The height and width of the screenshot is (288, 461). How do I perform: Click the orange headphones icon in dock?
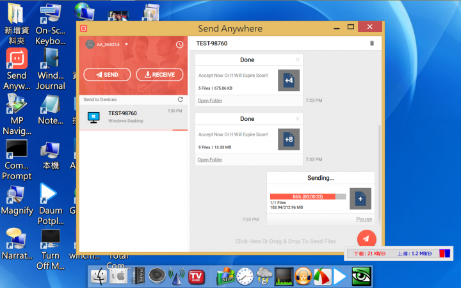[303, 276]
